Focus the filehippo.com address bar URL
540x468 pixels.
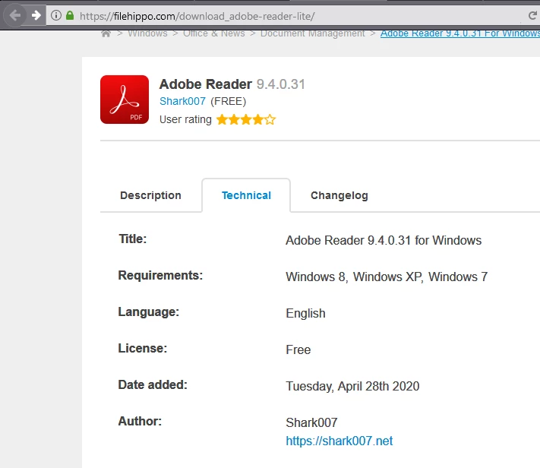point(197,16)
